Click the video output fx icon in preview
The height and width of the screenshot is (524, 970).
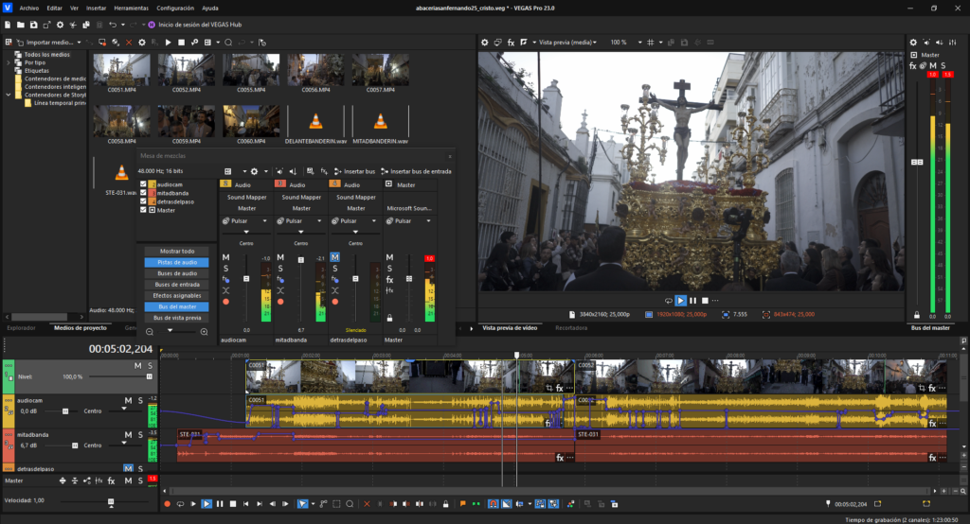pos(511,43)
